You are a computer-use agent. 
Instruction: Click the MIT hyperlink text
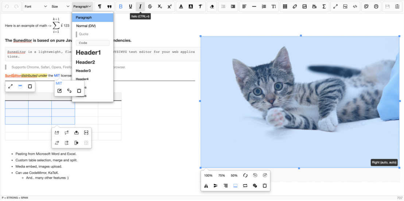click(x=57, y=76)
